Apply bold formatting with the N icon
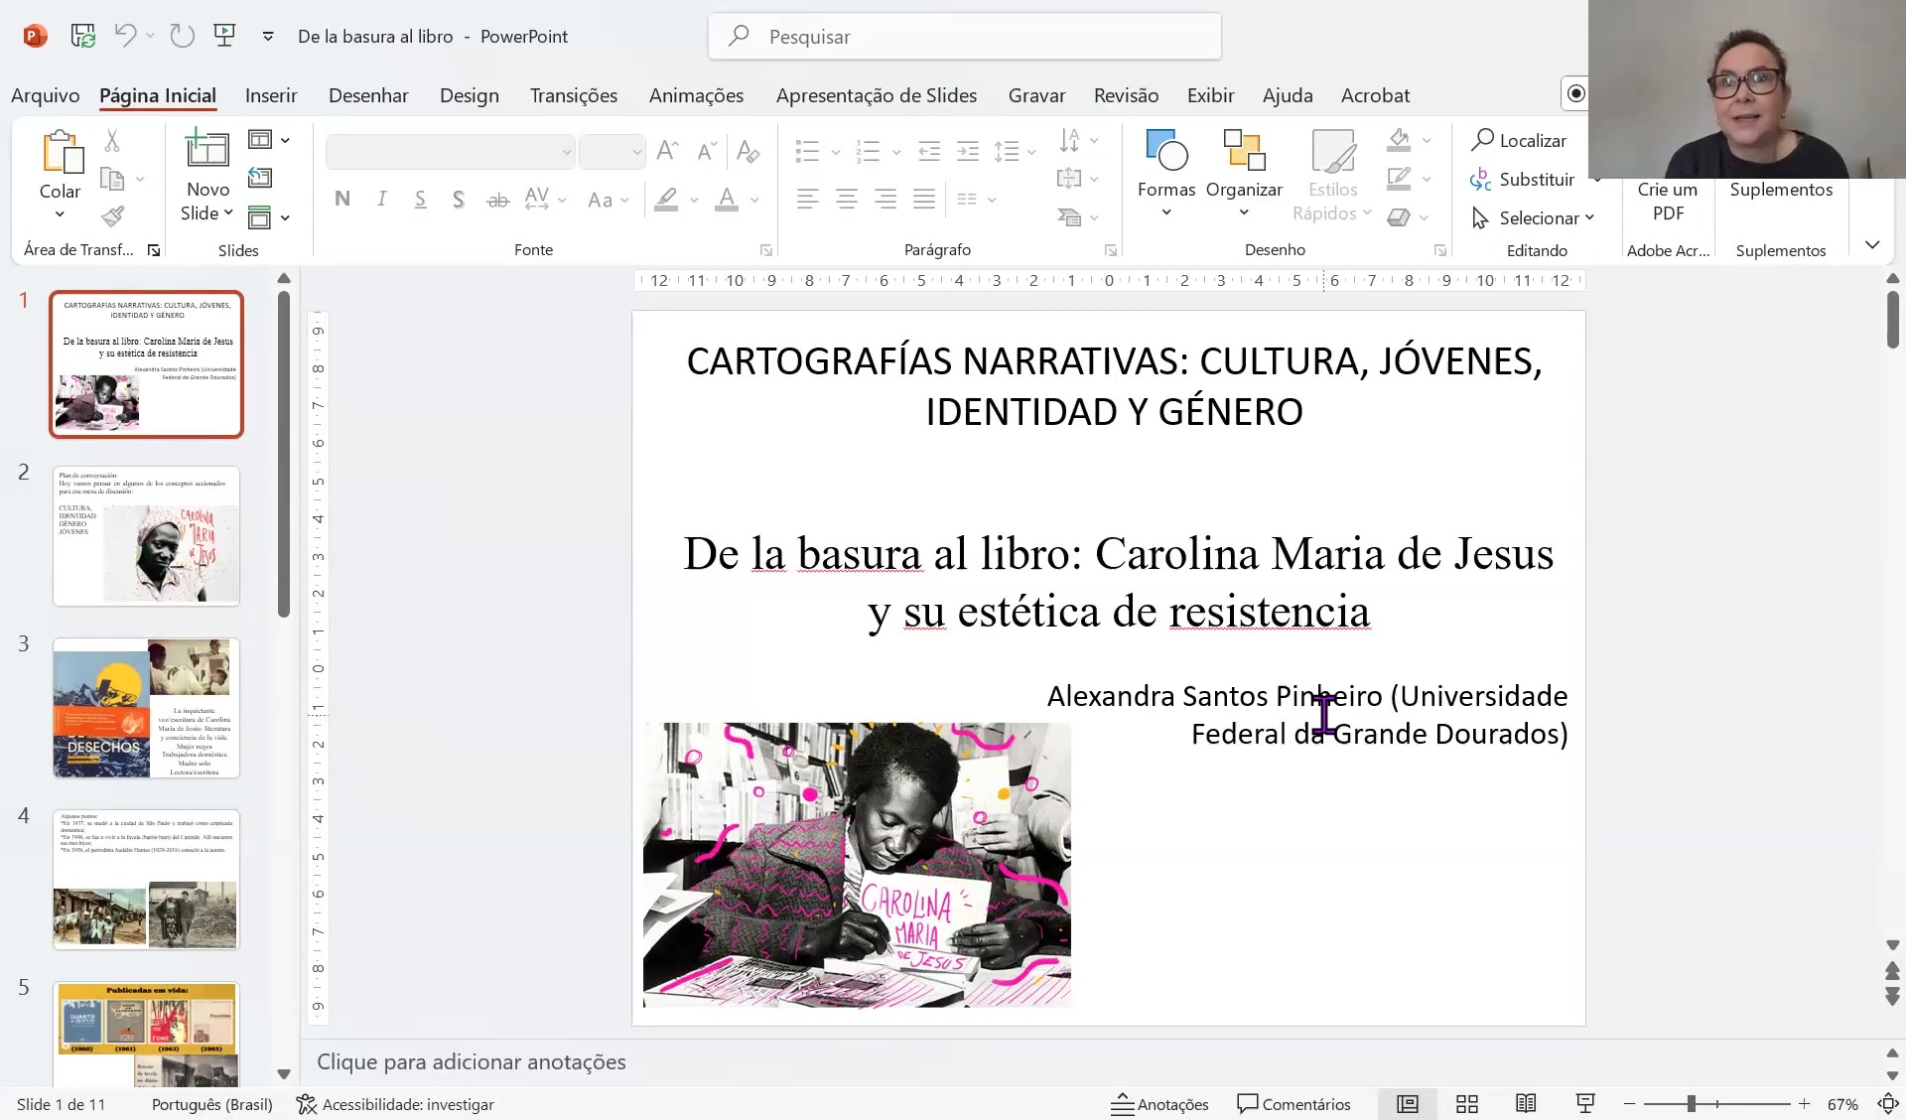 (x=342, y=199)
